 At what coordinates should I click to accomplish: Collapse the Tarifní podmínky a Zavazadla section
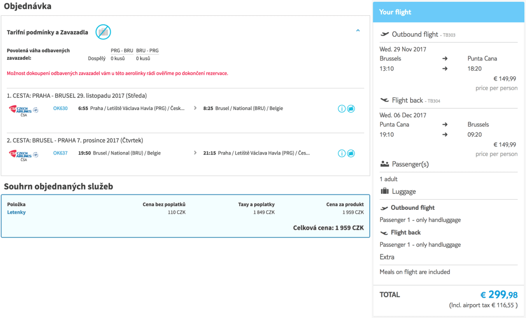pyautogui.click(x=358, y=31)
